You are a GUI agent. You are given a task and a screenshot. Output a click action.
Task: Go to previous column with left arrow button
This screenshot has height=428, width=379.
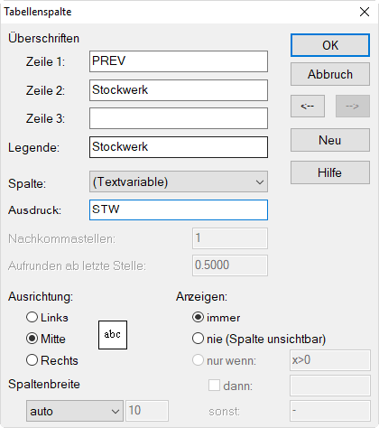pos(308,106)
